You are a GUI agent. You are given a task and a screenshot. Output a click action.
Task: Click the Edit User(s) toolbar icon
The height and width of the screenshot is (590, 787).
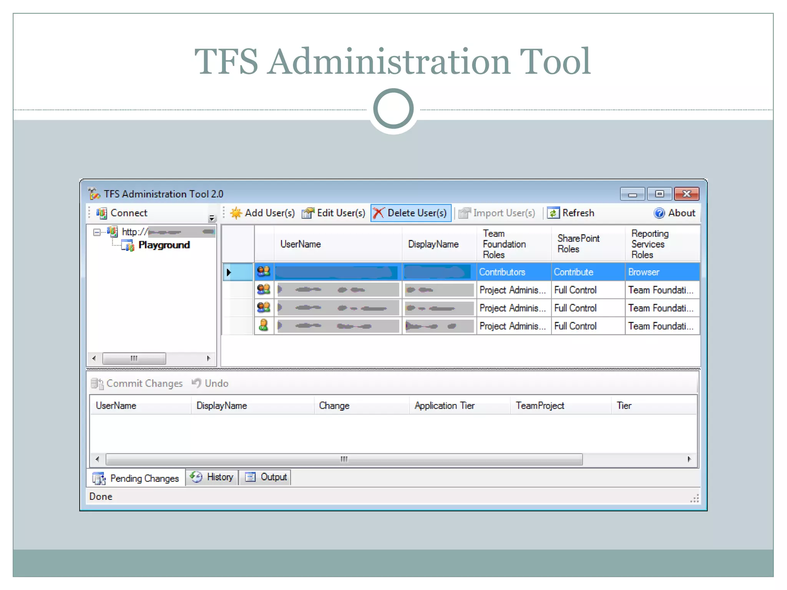tap(308, 213)
